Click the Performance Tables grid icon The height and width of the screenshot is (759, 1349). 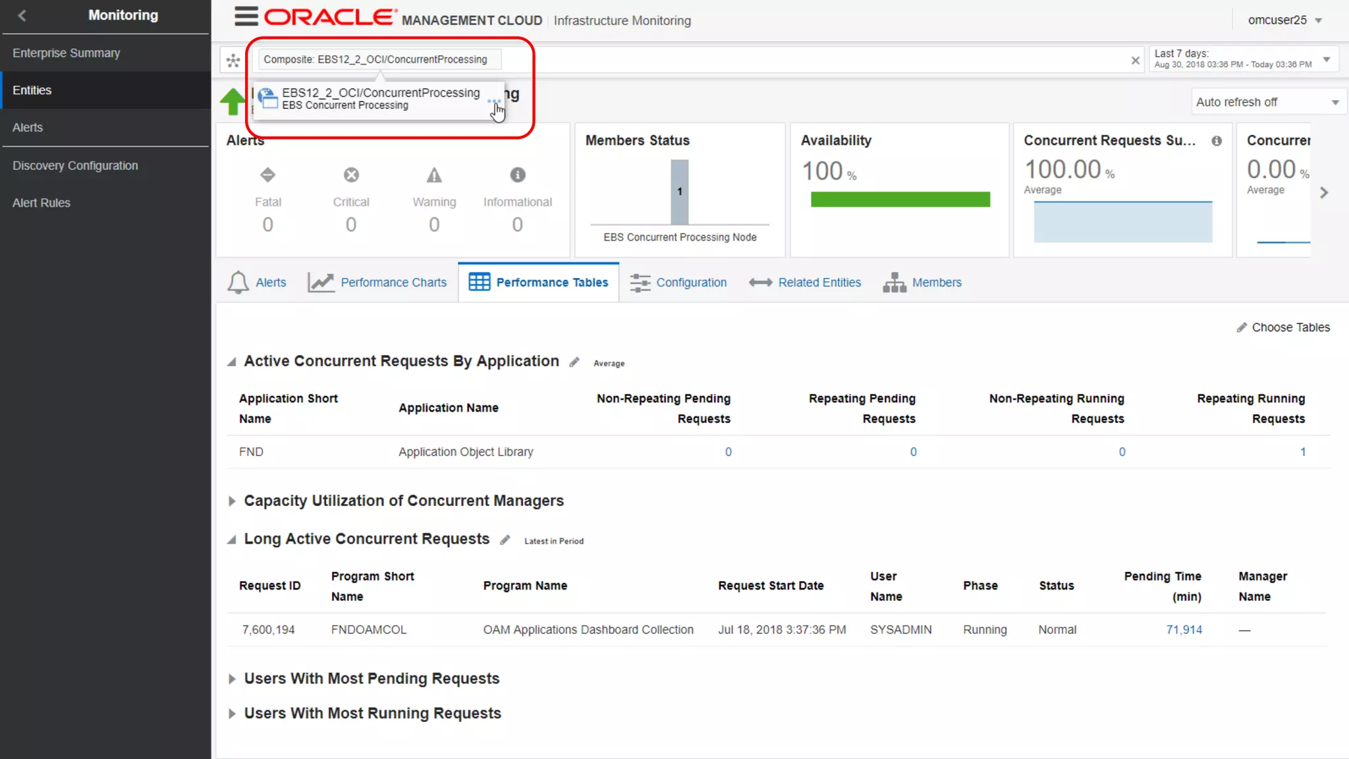479,282
